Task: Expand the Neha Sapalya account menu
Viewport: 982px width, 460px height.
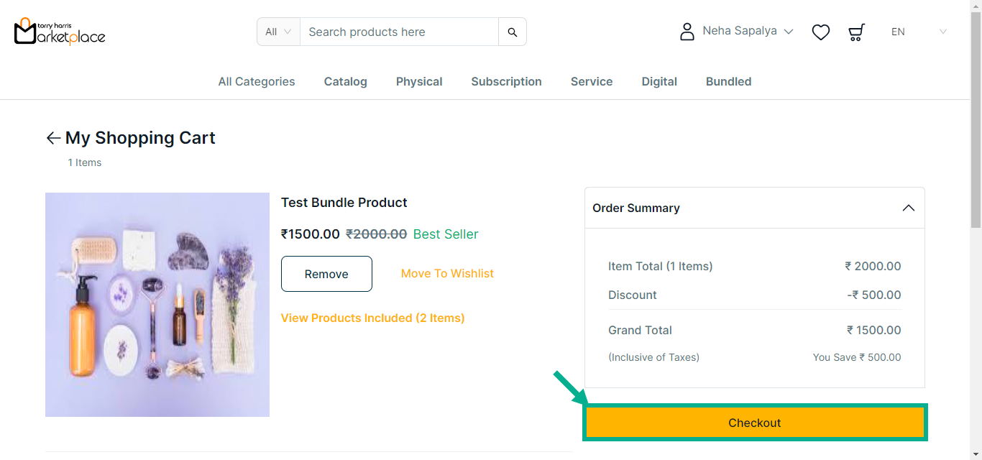Action: (748, 32)
